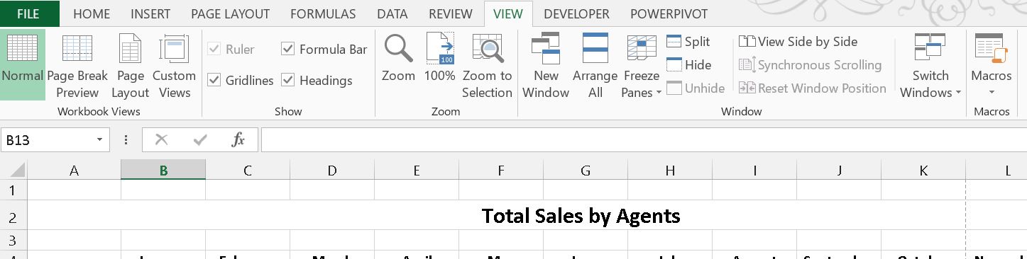This screenshot has height=259, width=1027.
Task: Open Custom Views dialog
Action: point(174,66)
